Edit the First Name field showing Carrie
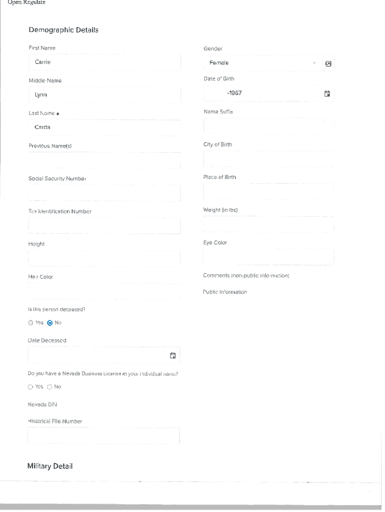This screenshot has width=385, height=512. pyautogui.click(x=103, y=62)
